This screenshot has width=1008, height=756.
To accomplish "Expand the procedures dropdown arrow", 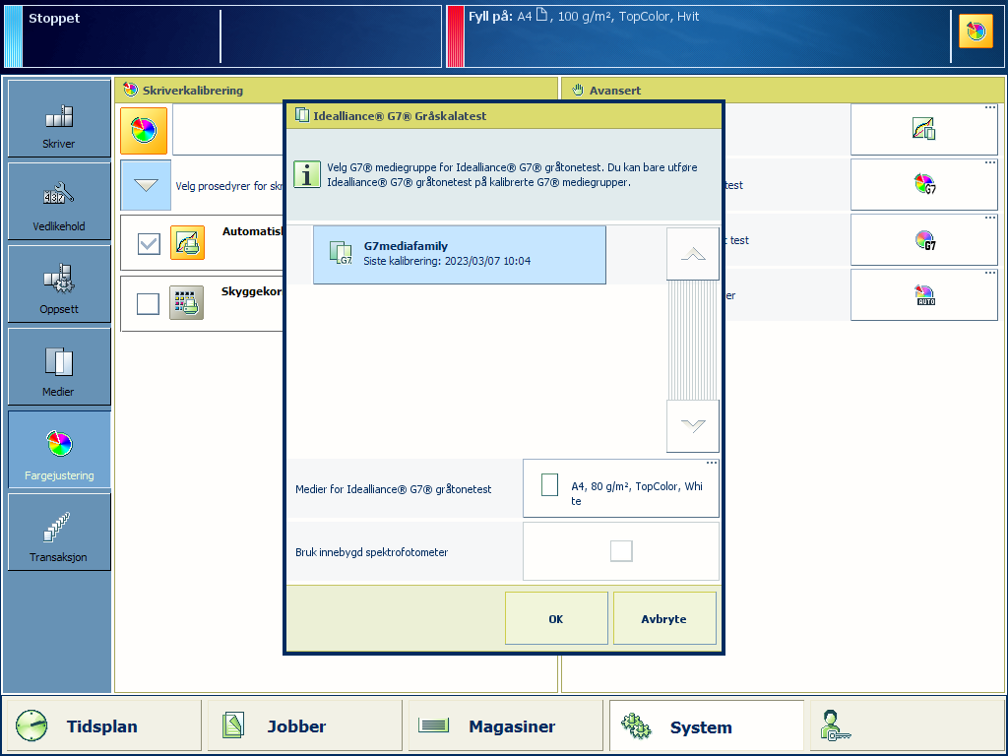I will (146, 185).
